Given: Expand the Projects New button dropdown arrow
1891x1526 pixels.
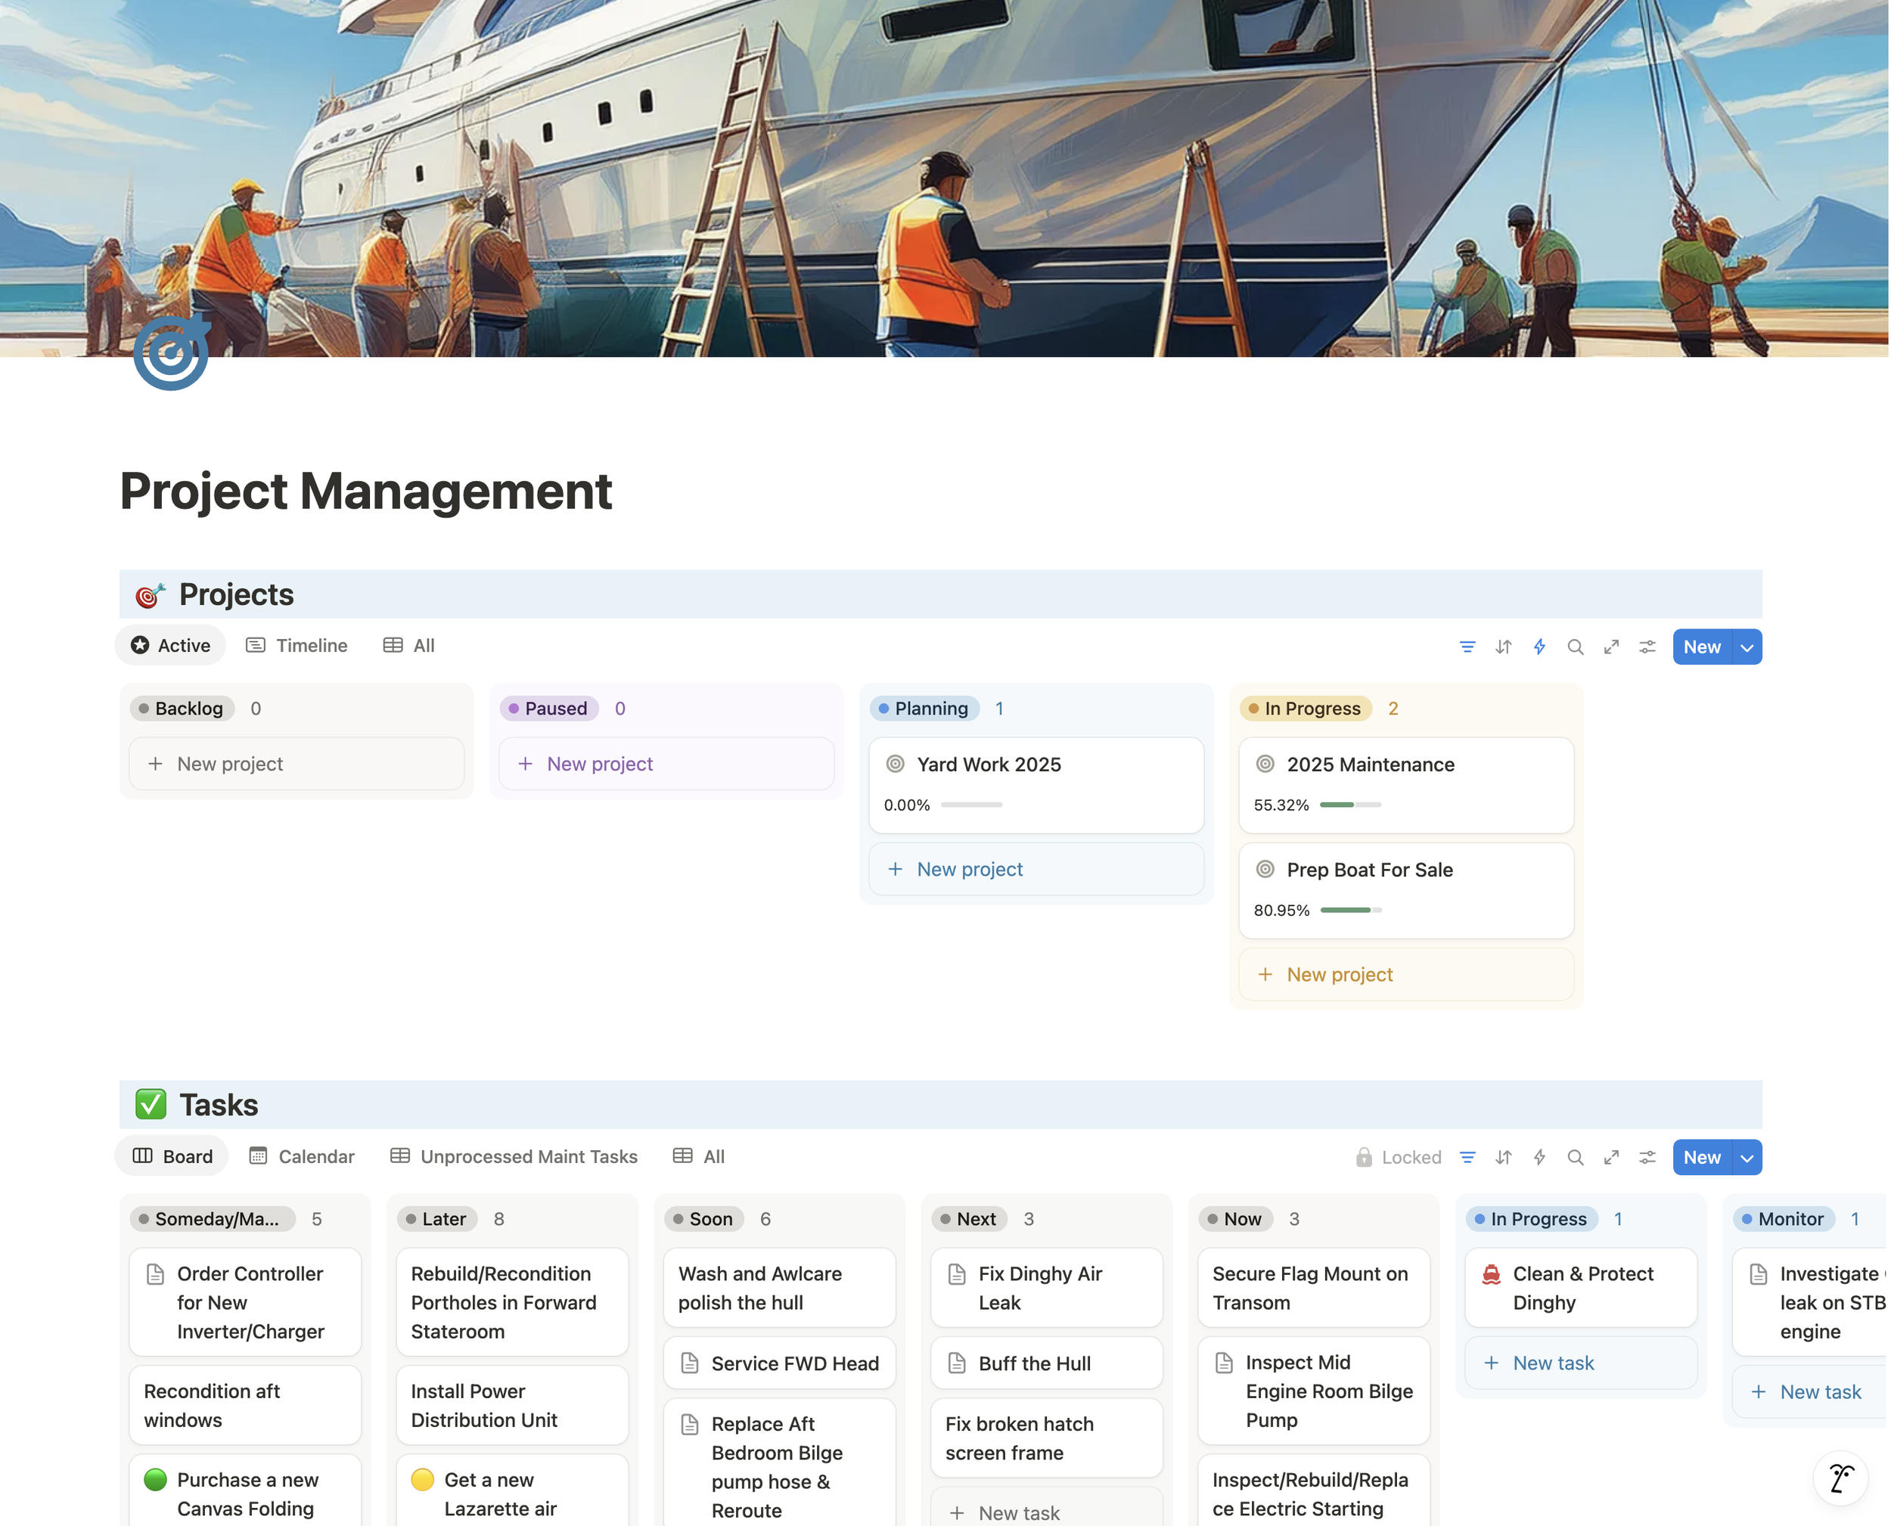Looking at the screenshot, I should (1747, 647).
